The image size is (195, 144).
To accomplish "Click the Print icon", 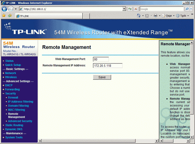I will (x=155, y=16).
